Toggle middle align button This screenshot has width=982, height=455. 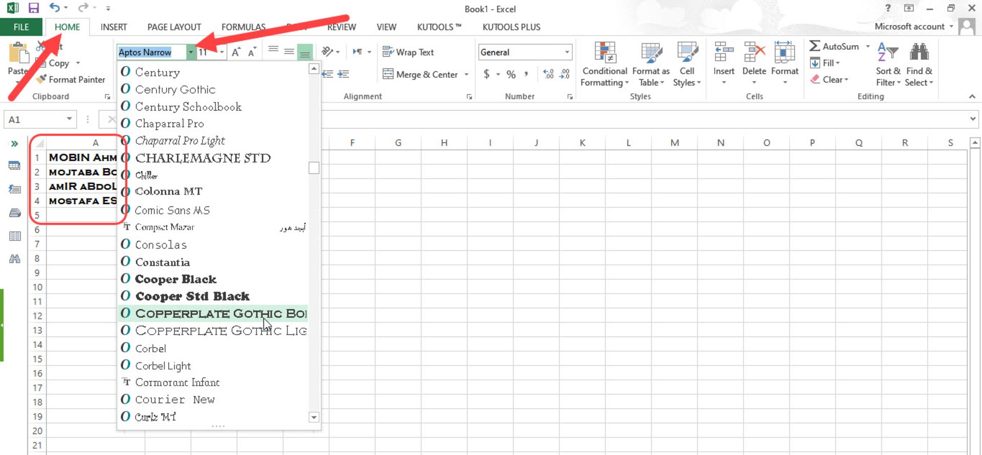click(289, 52)
